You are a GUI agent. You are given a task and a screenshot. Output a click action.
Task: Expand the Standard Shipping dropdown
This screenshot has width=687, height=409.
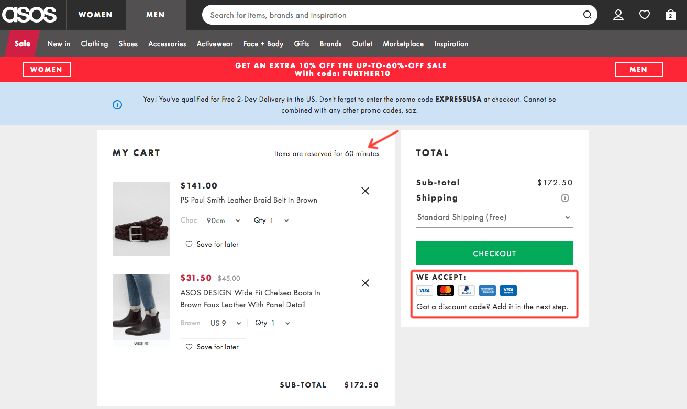[x=494, y=217]
